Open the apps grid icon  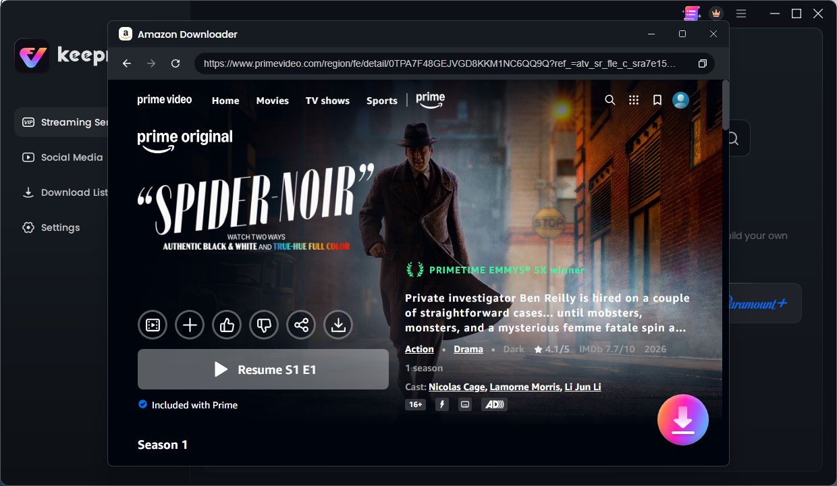coord(633,100)
